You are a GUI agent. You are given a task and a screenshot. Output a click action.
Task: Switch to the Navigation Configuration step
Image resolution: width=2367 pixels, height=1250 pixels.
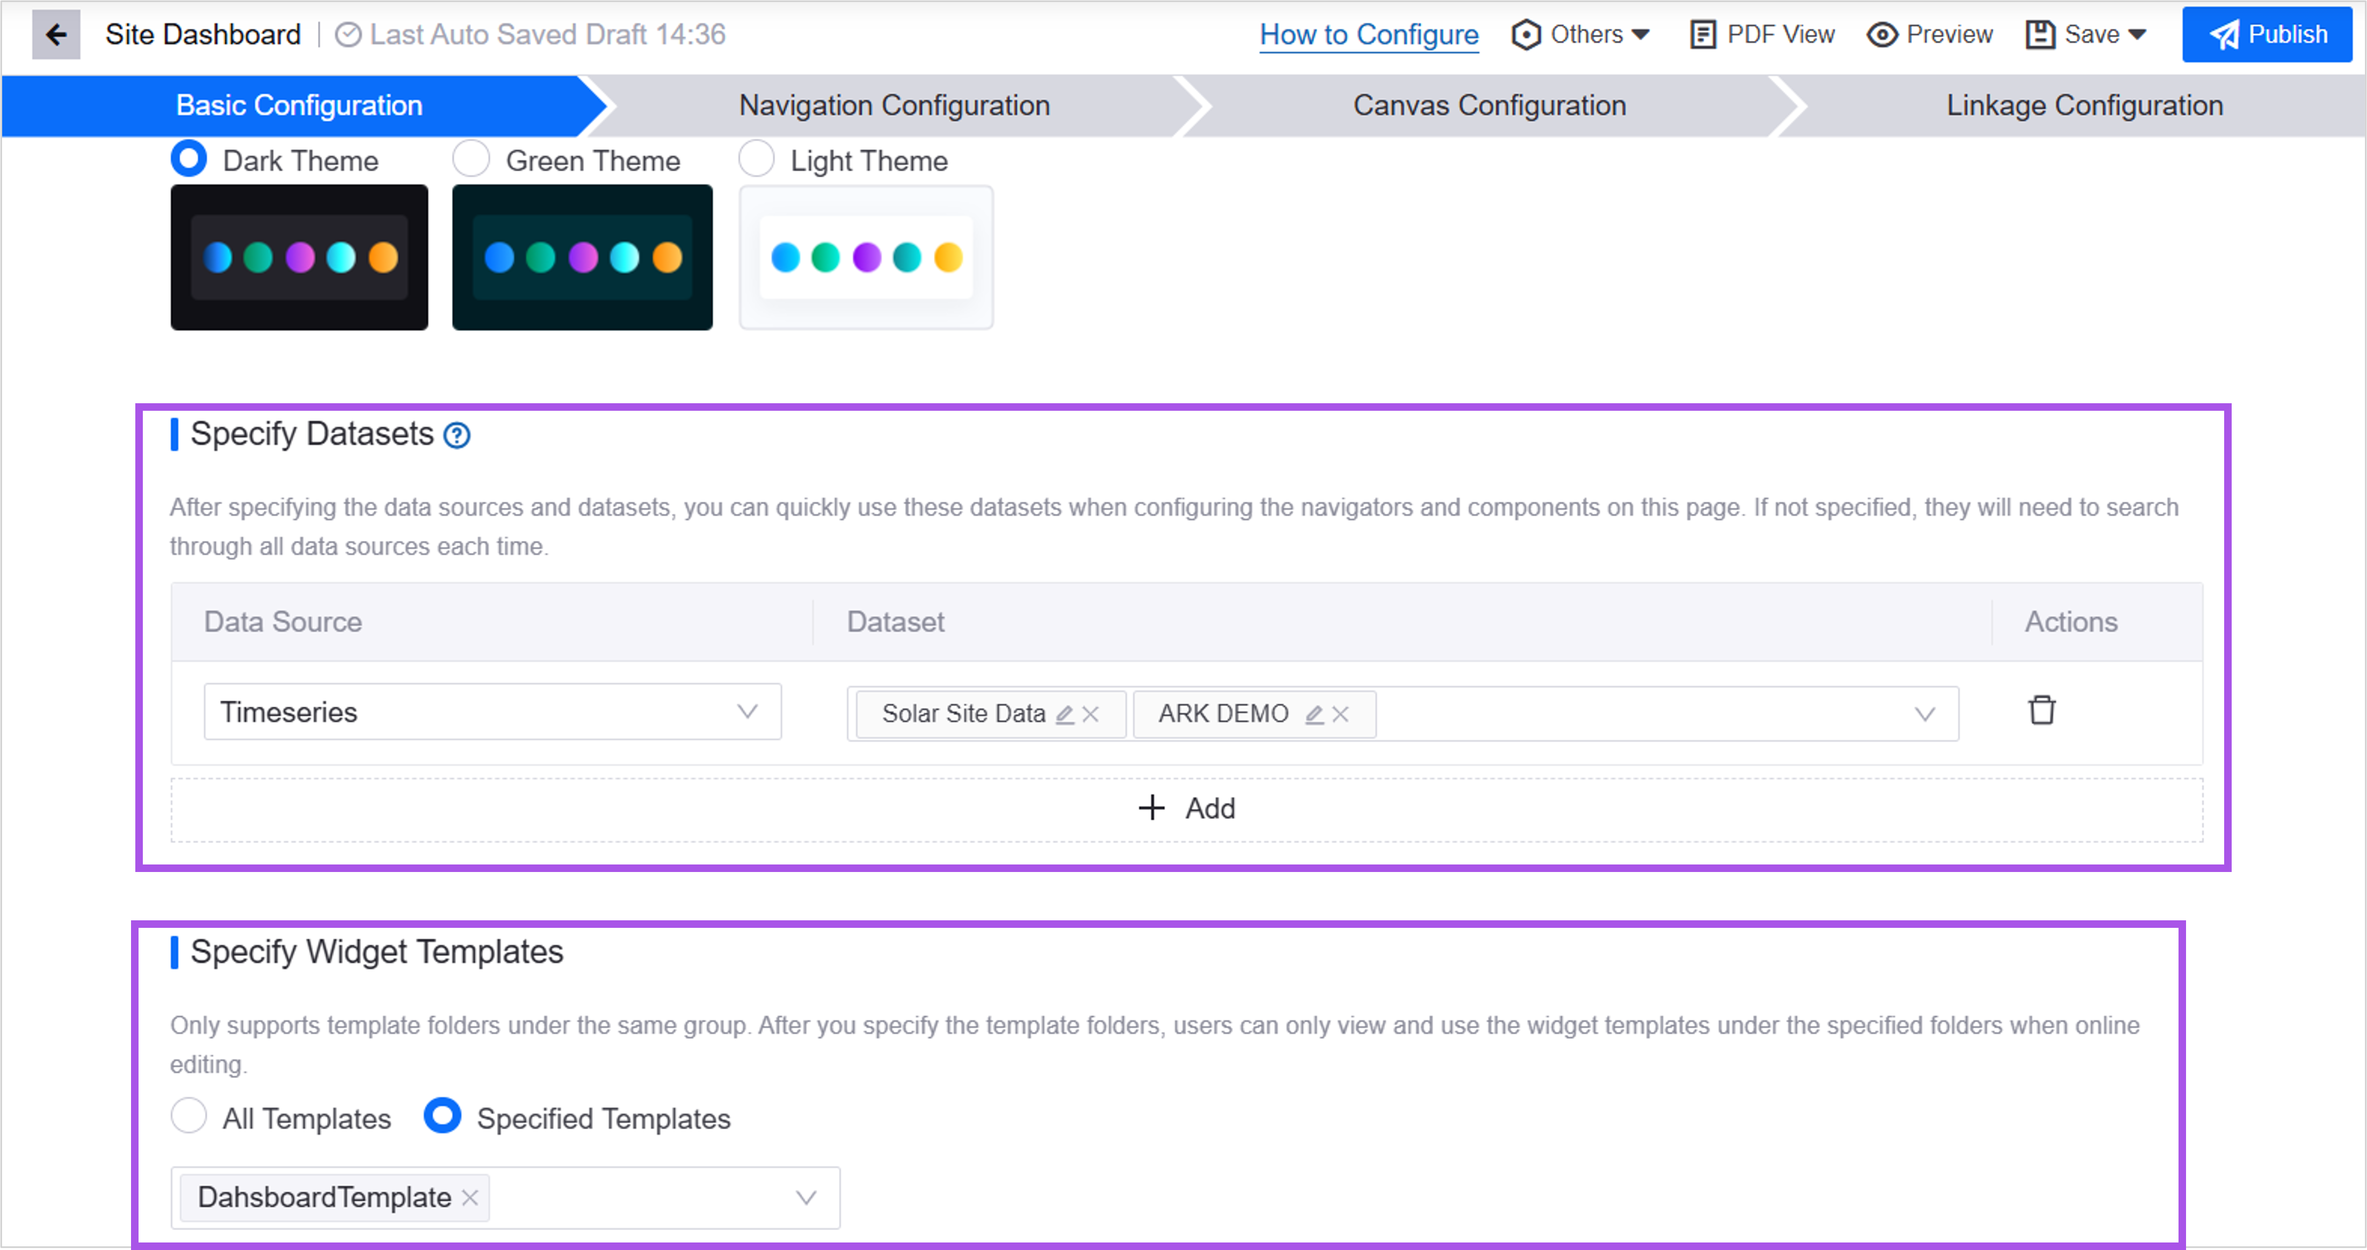[x=893, y=106]
